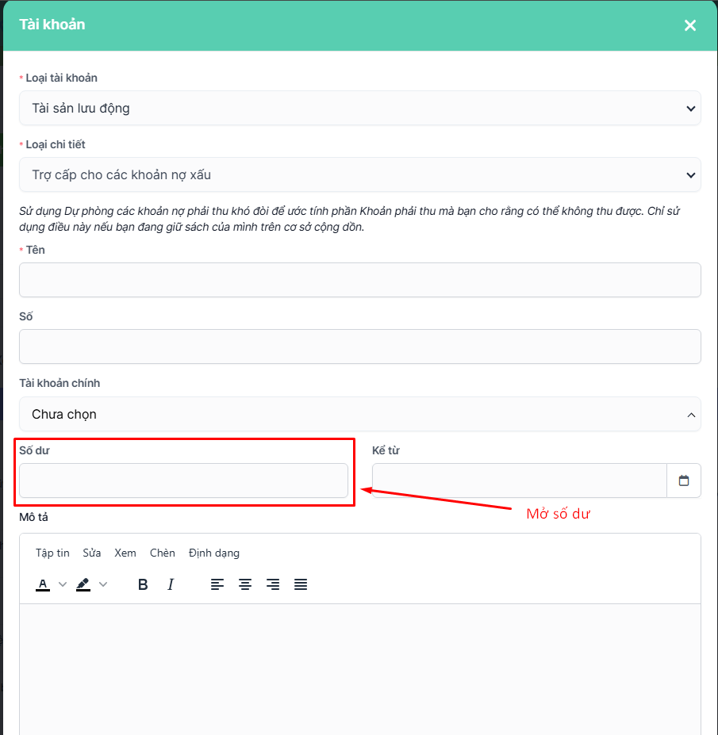
Task: Click the highlight color marker icon
Action: coord(83,584)
